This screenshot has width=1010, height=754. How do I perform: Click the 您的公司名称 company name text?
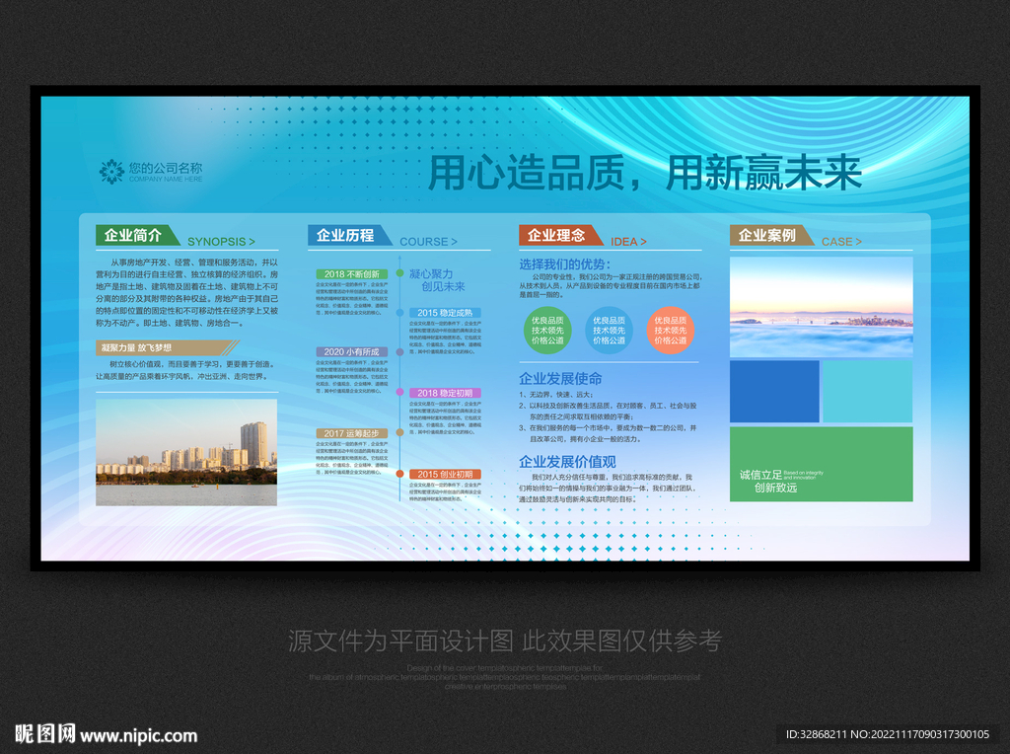pyautogui.click(x=166, y=168)
